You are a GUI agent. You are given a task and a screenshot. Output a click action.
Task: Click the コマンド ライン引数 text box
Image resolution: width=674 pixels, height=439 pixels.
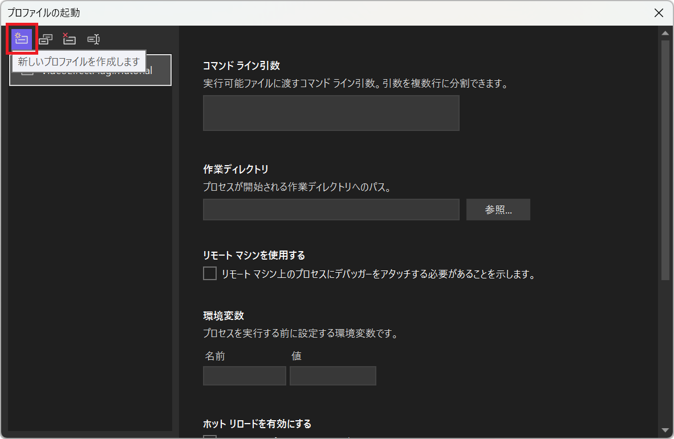[x=331, y=113]
